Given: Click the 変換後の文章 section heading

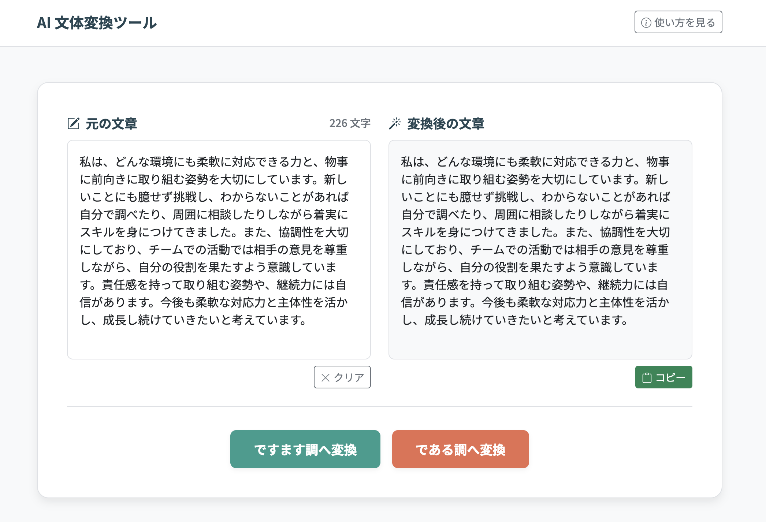Looking at the screenshot, I should point(445,123).
